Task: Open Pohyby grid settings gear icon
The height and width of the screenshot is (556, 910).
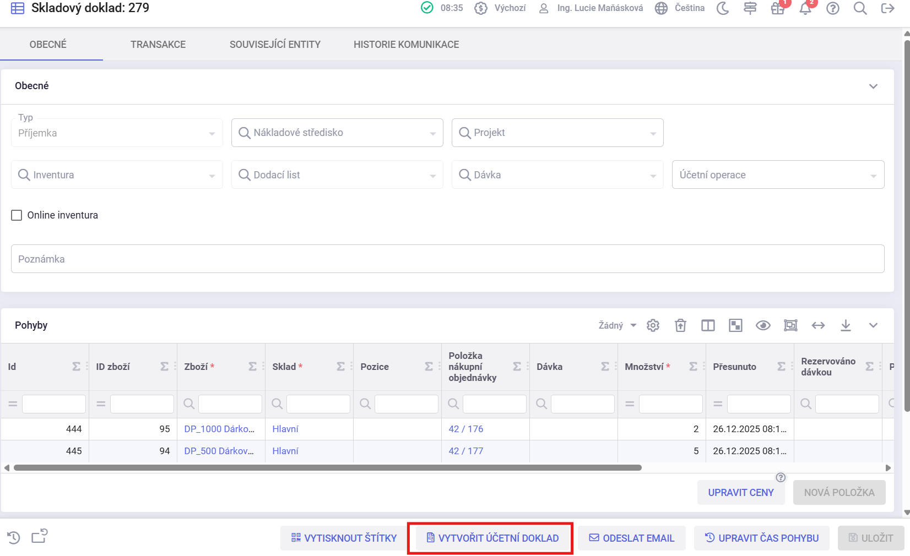Action: [x=653, y=325]
